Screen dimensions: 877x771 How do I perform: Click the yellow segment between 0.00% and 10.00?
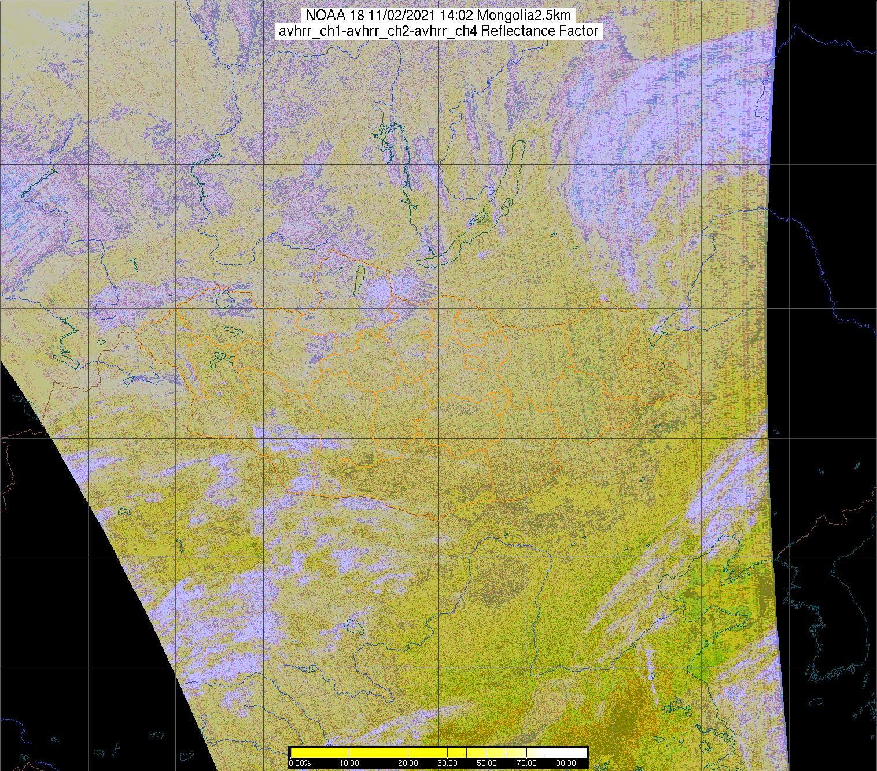[x=320, y=753]
